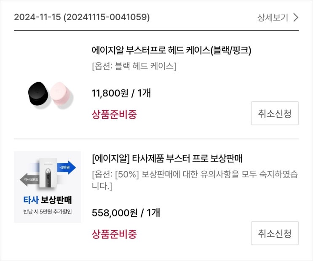Click the chevron arrow next to 상세보기

(295, 17)
